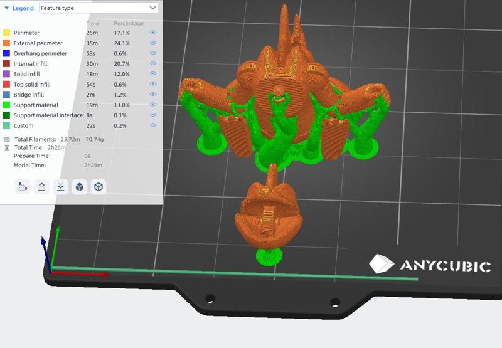Select the 'Overhang perimeter' legend label
502x348 pixels.
click(x=40, y=53)
